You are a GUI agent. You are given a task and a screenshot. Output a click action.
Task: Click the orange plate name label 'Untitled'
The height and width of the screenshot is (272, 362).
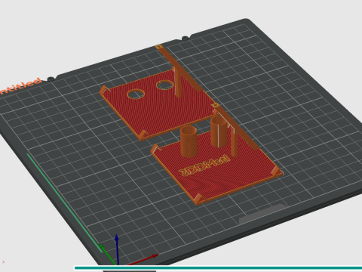click(x=20, y=86)
